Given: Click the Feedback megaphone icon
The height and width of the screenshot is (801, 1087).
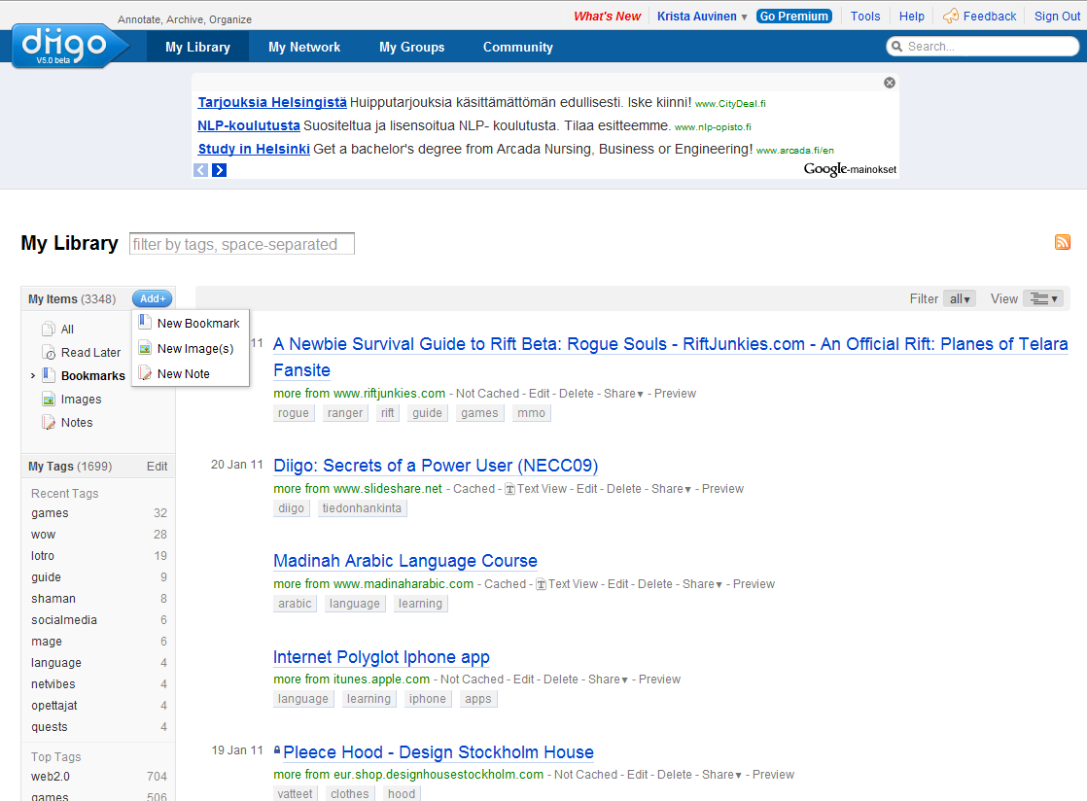Looking at the screenshot, I should pyautogui.click(x=951, y=16).
